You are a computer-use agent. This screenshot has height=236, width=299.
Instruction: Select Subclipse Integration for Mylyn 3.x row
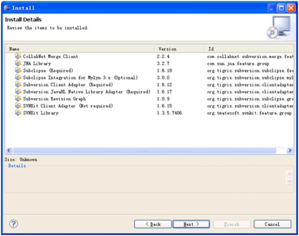point(80,78)
